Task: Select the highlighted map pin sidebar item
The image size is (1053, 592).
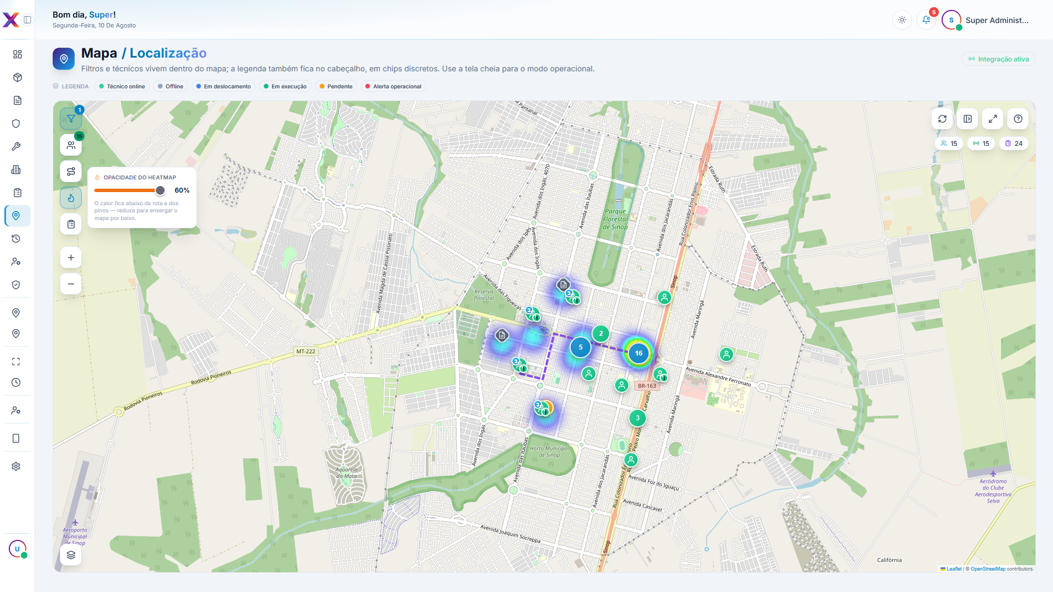Action: point(17,216)
